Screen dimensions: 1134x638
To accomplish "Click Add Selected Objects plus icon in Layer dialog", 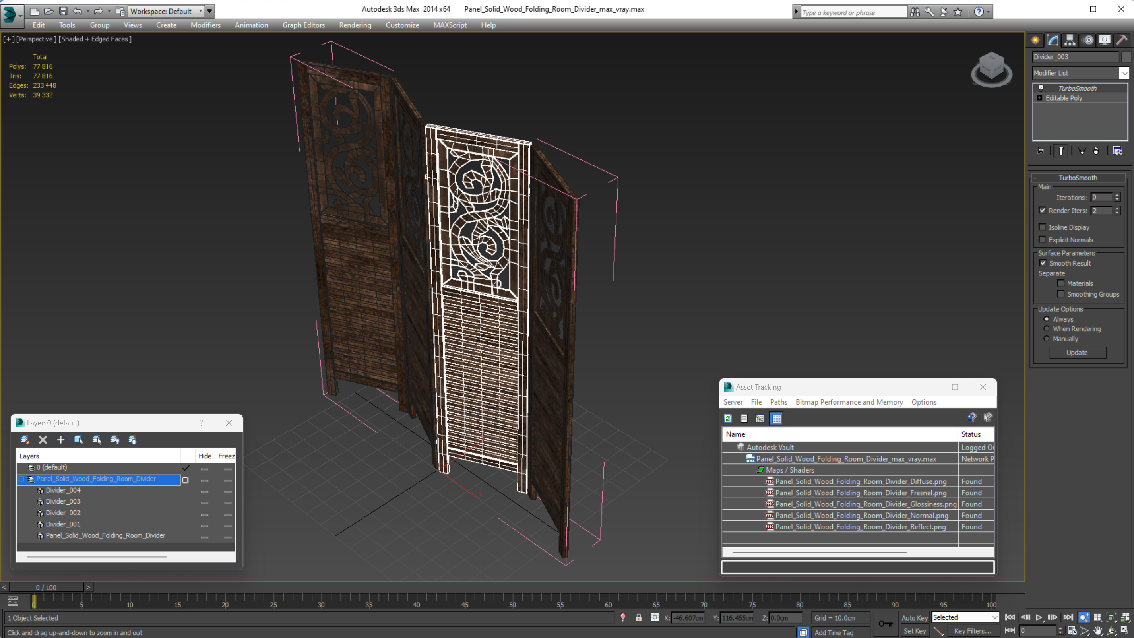I will [x=61, y=439].
